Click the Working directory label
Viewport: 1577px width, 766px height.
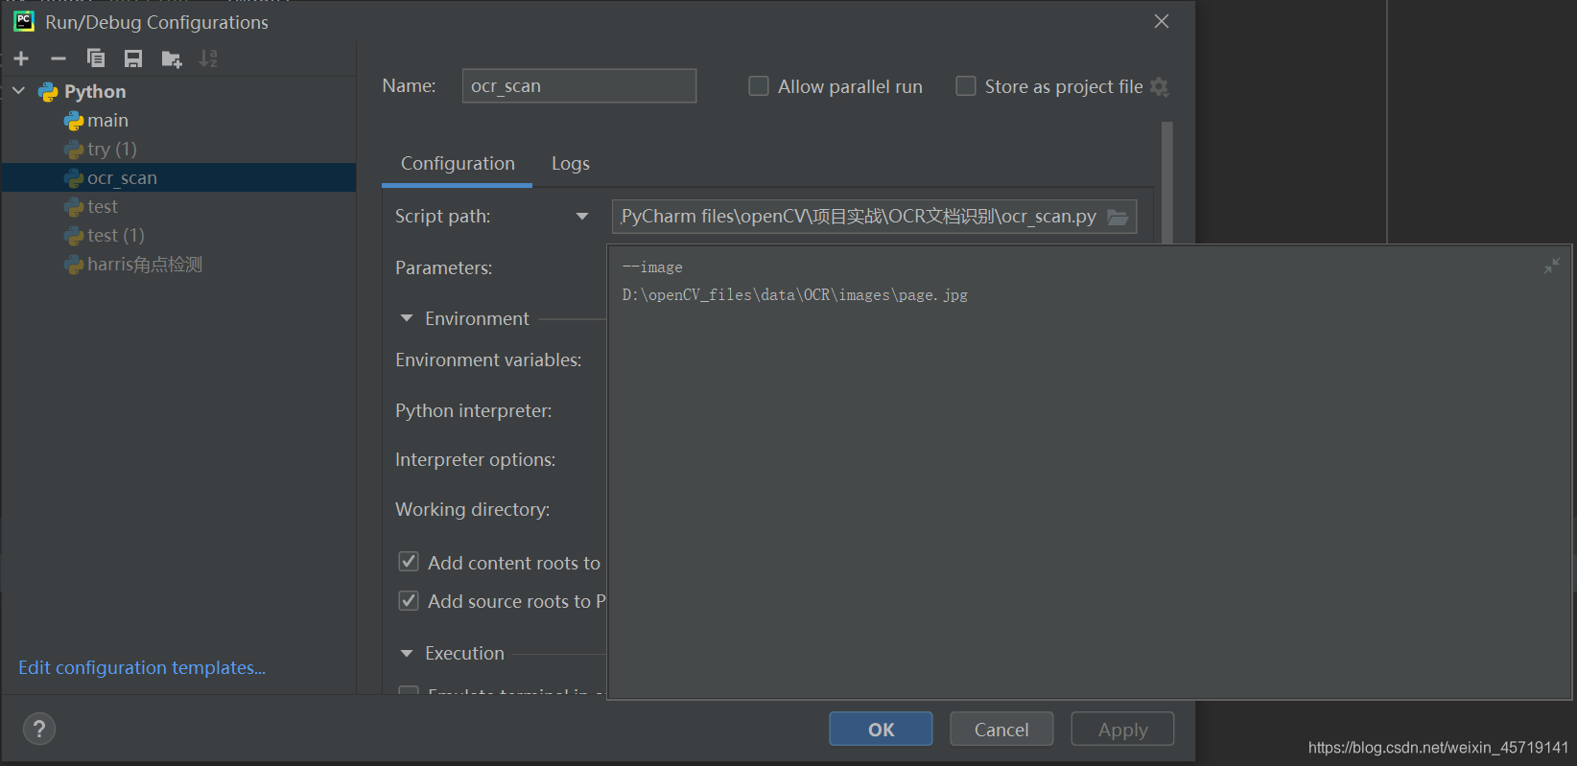(x=472, y=510)
